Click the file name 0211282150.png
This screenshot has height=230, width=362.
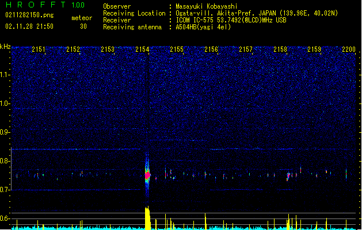pos(29,15)
